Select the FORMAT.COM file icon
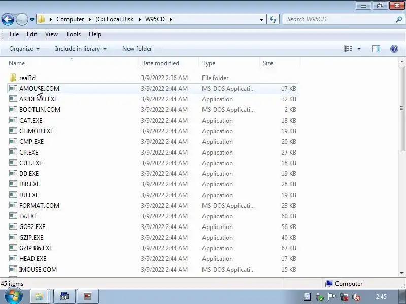This screenshot has height=304, width=406. tap(13, 205)
